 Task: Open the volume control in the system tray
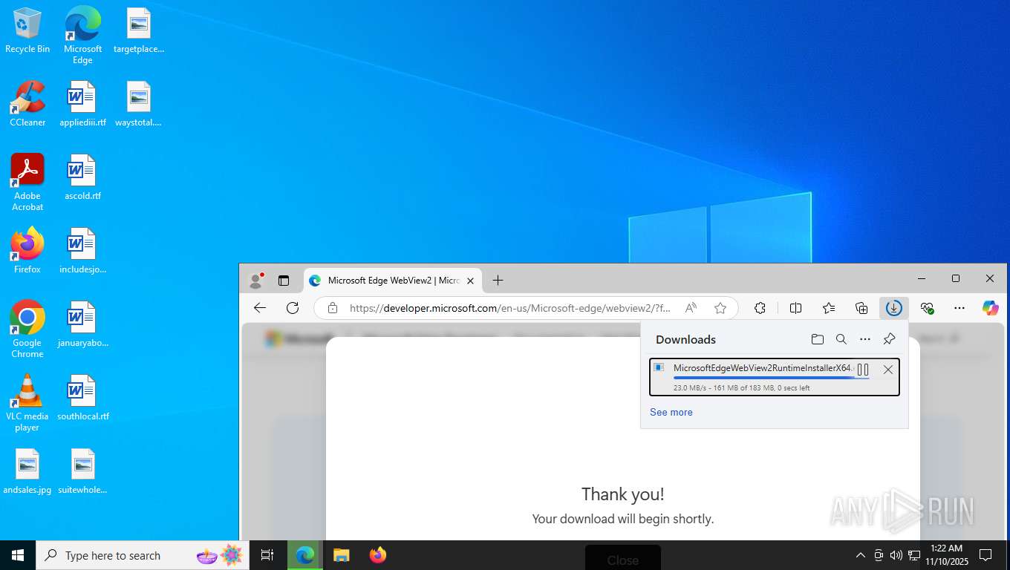896,555
